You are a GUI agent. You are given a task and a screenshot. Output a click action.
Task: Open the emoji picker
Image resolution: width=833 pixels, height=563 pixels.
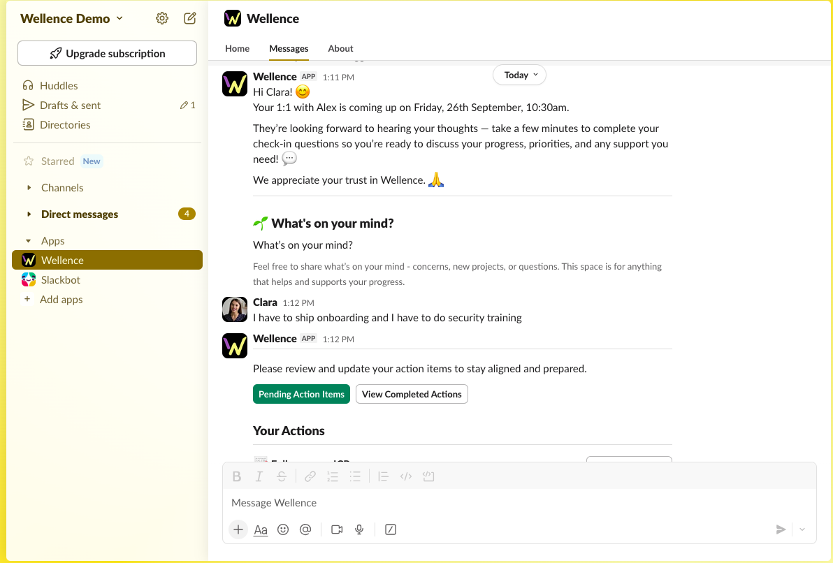click(x=283, y=529)
